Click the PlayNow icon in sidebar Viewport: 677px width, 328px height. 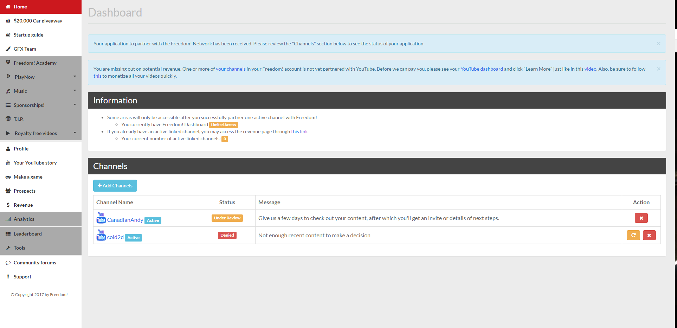tap(8, 76)
